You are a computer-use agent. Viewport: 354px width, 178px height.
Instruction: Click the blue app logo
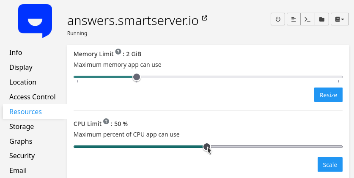35,20
